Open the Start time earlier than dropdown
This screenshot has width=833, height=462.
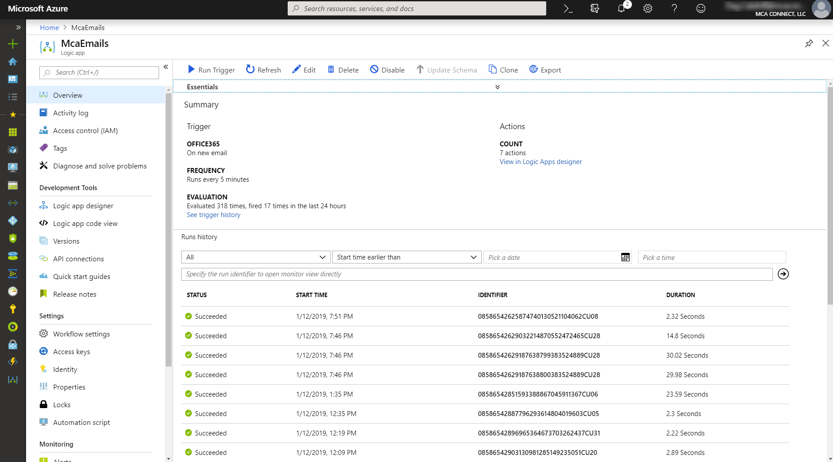[406, 257]
